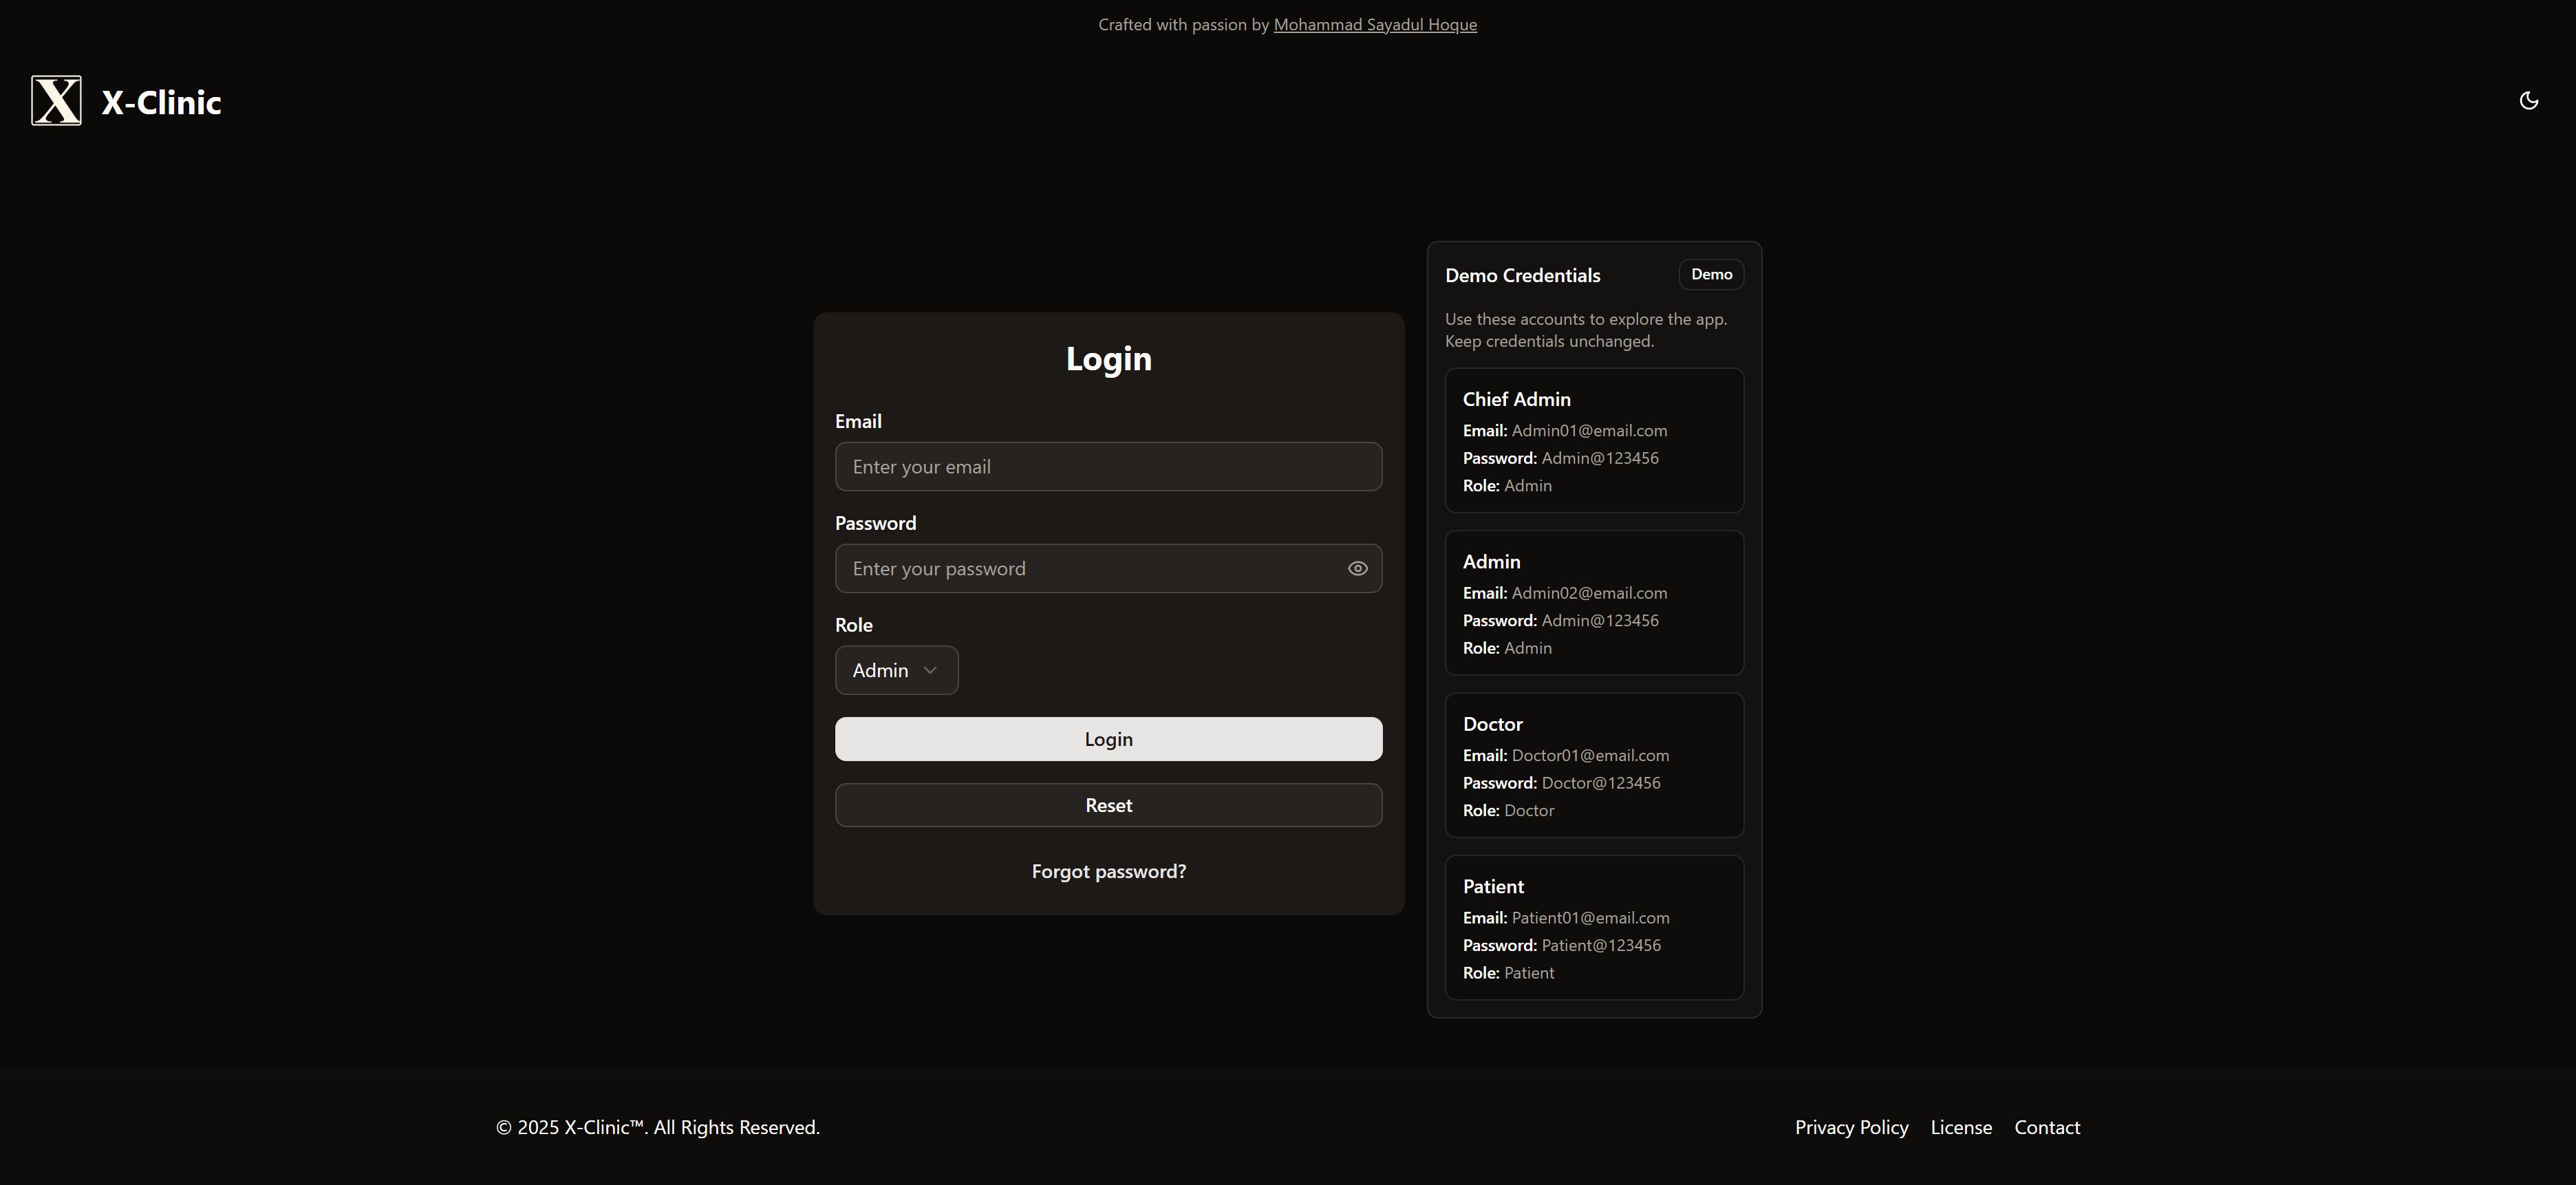Click the X-Clinic logo icon

[56, 100]
